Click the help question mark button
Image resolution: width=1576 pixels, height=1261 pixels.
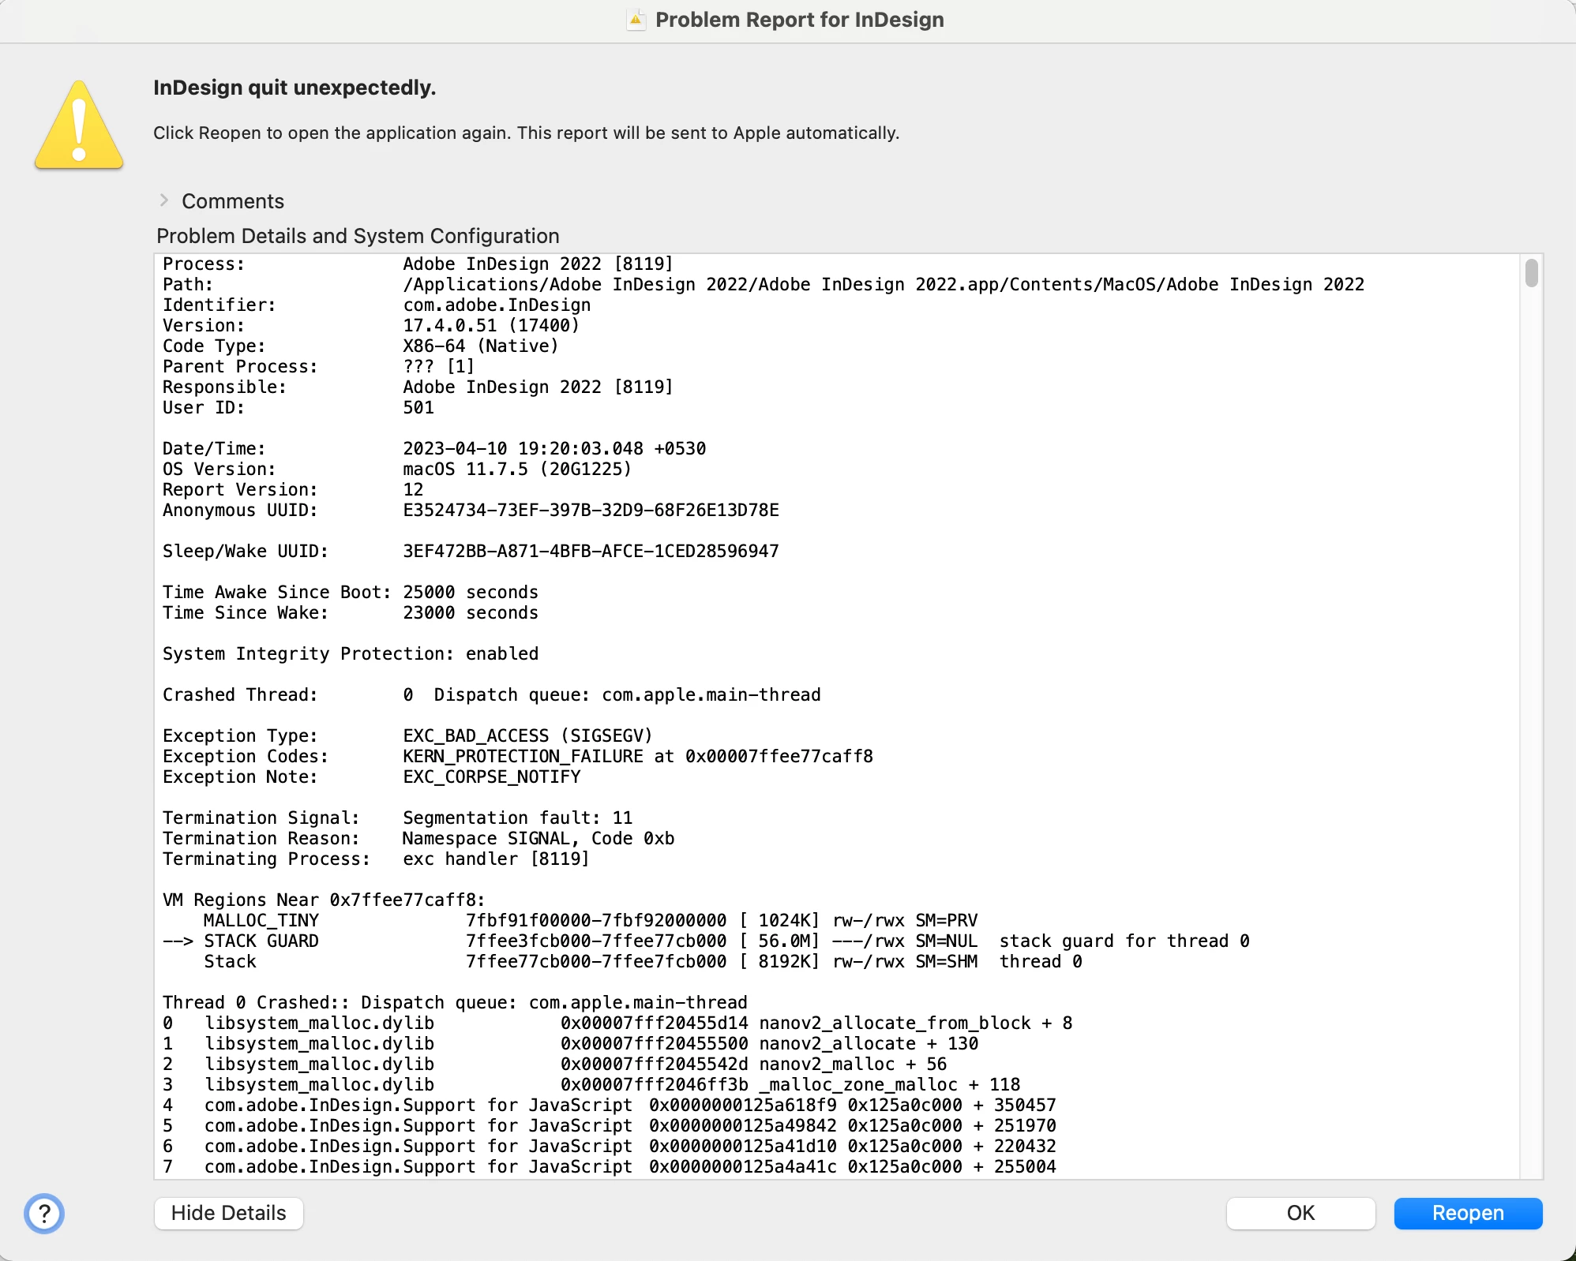tap(44, 1213)
